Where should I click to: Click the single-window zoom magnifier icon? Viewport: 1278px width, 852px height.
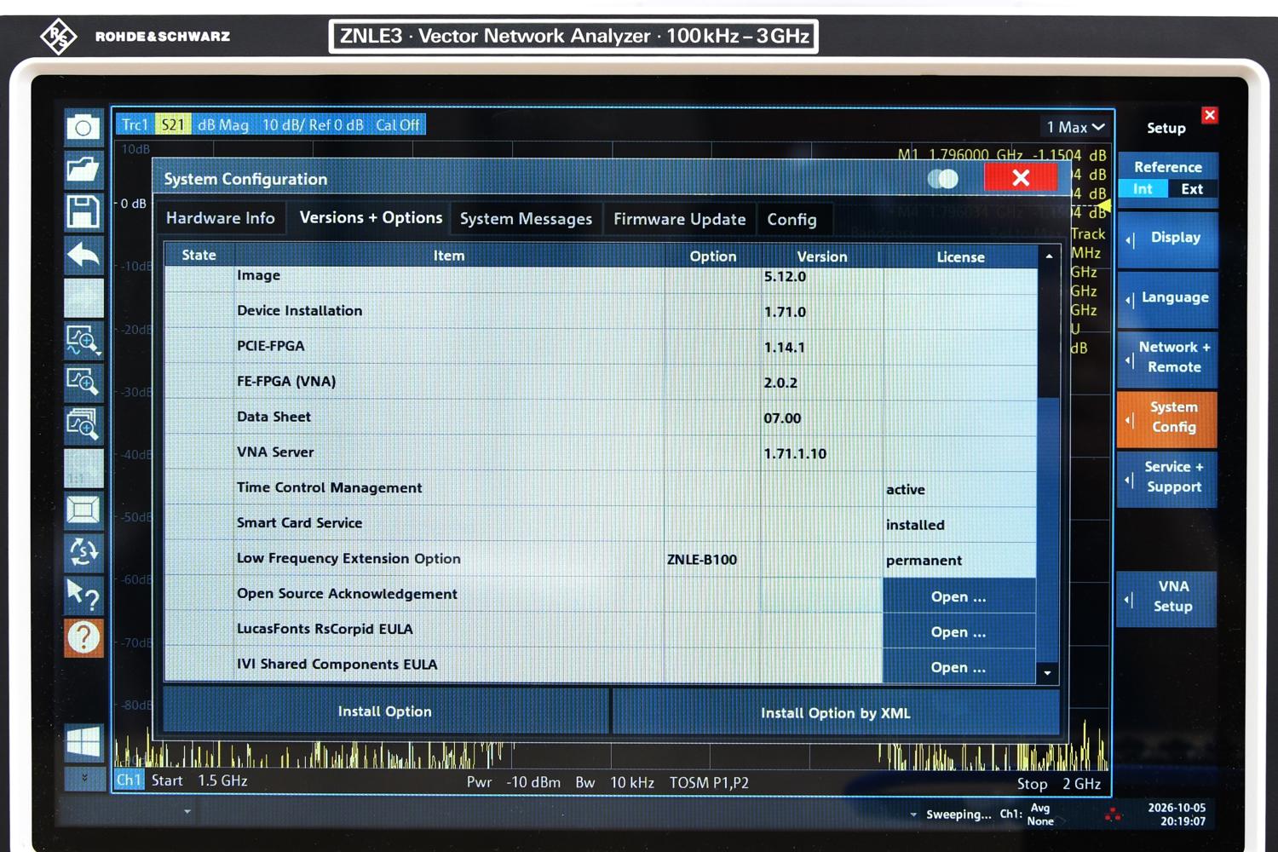(x=83, y=382)
